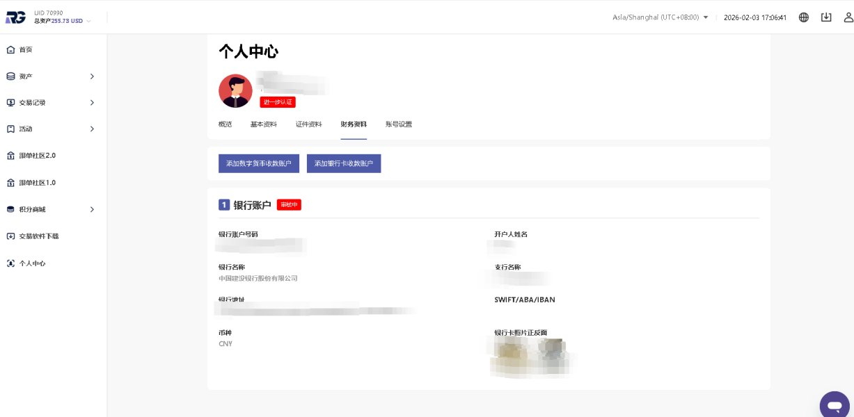Switch to the 概览 tab
The image size is (854, 417).
(x=225, y=124)
